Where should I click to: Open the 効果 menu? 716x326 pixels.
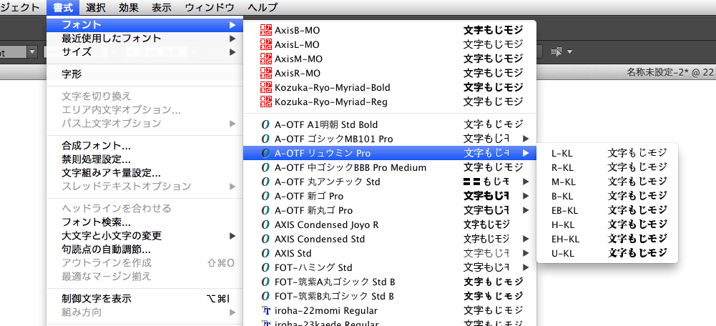[128, 7]
